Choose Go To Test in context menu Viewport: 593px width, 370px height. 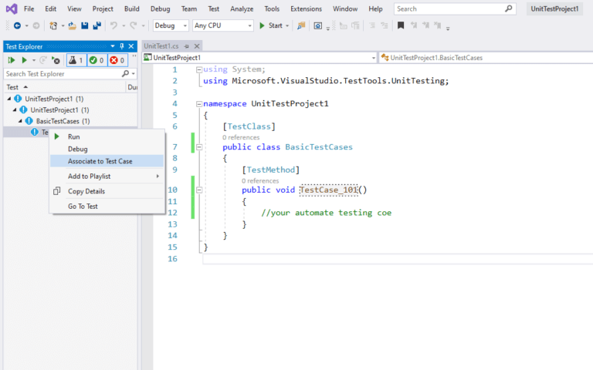tap(107, 206)
